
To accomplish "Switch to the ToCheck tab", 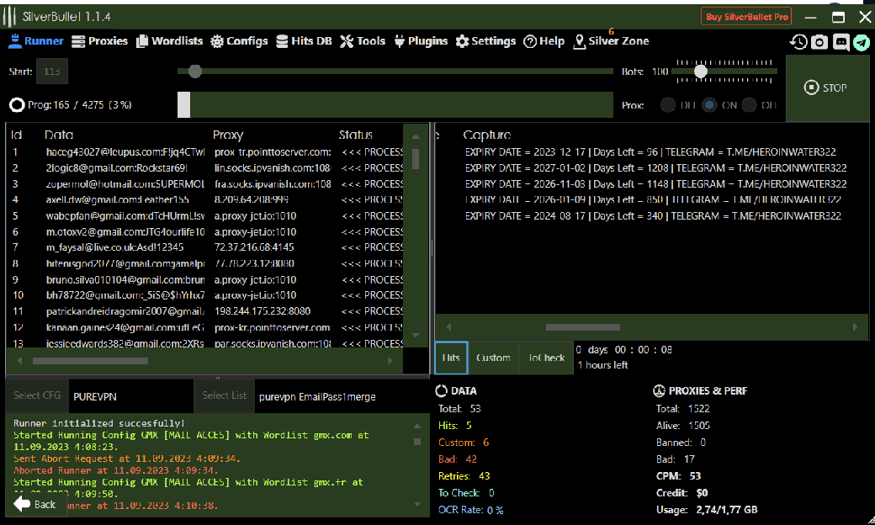I will 546,358.
